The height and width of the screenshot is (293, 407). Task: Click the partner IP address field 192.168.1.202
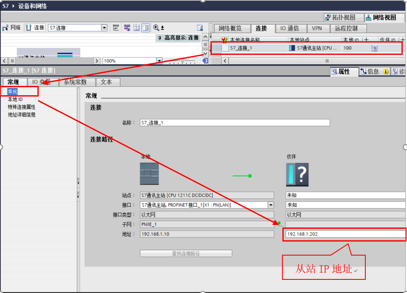[345, 234]
